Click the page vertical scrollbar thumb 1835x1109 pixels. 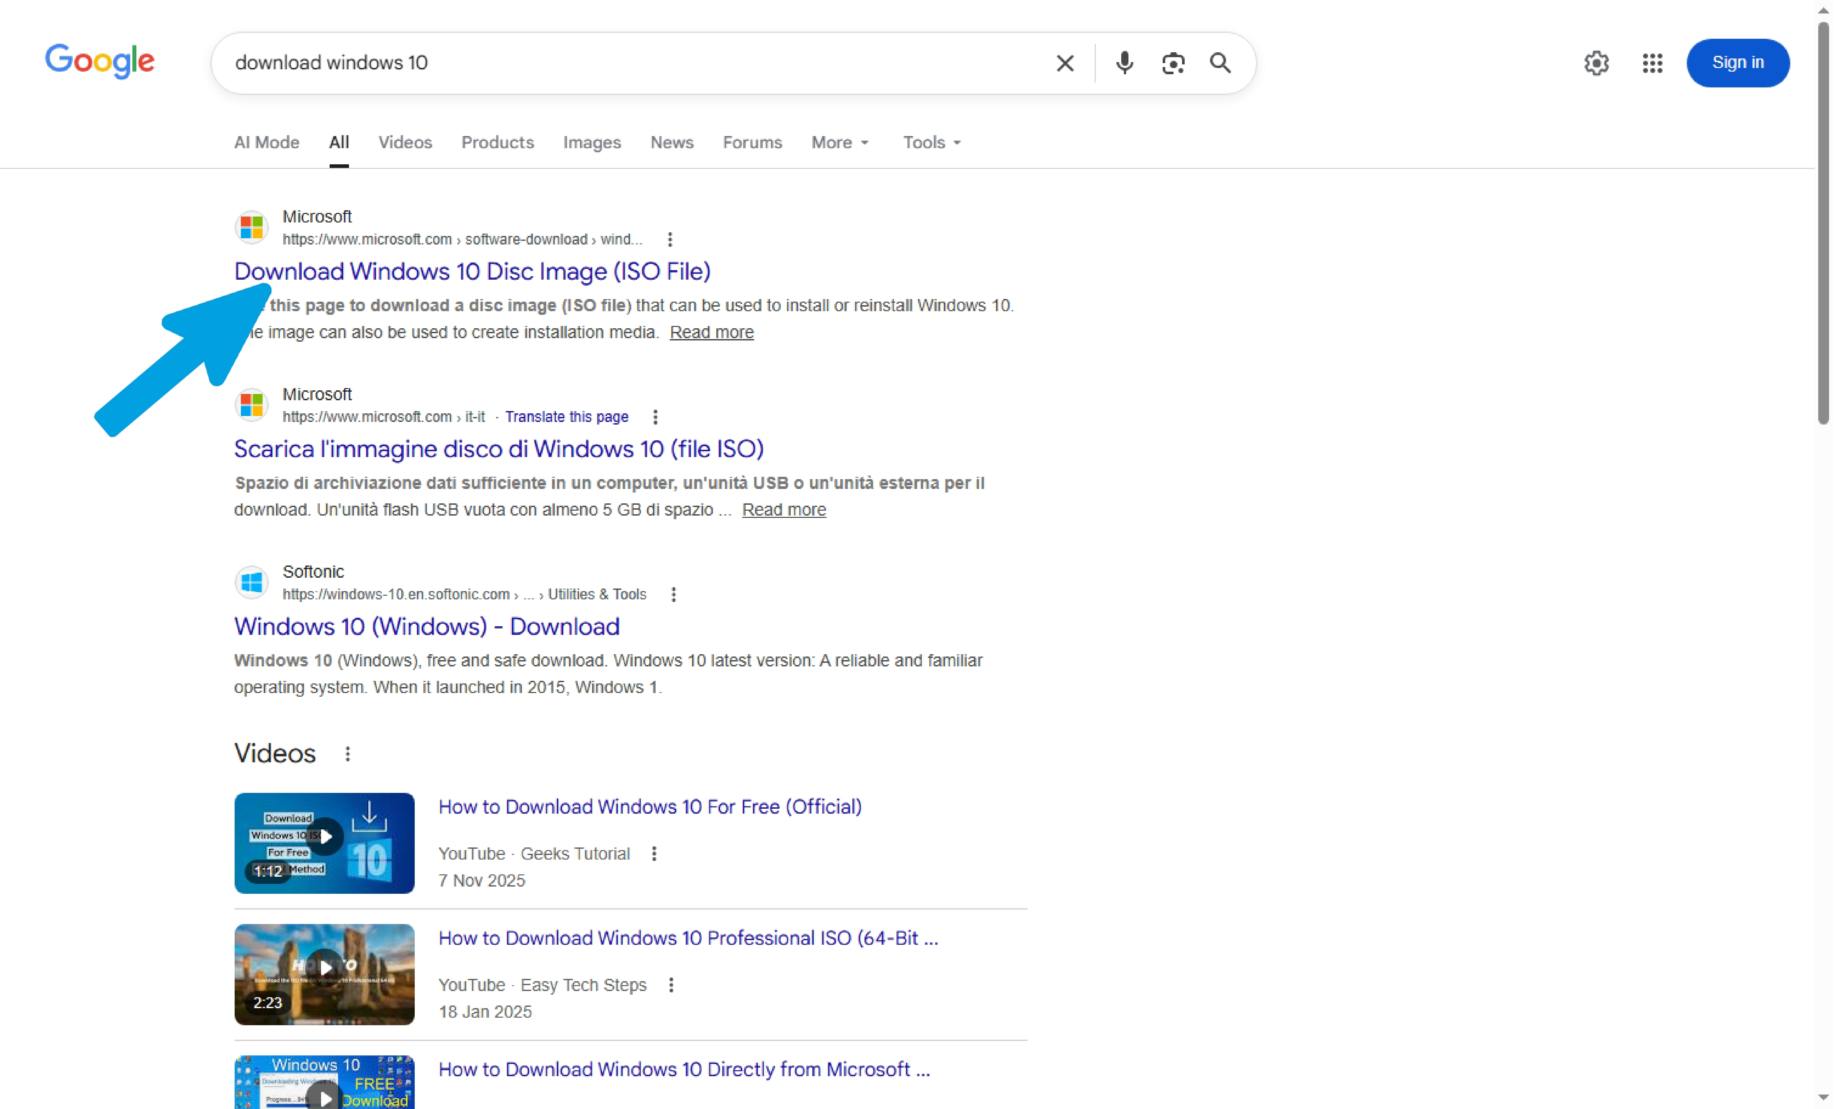tap(1823, 223)
